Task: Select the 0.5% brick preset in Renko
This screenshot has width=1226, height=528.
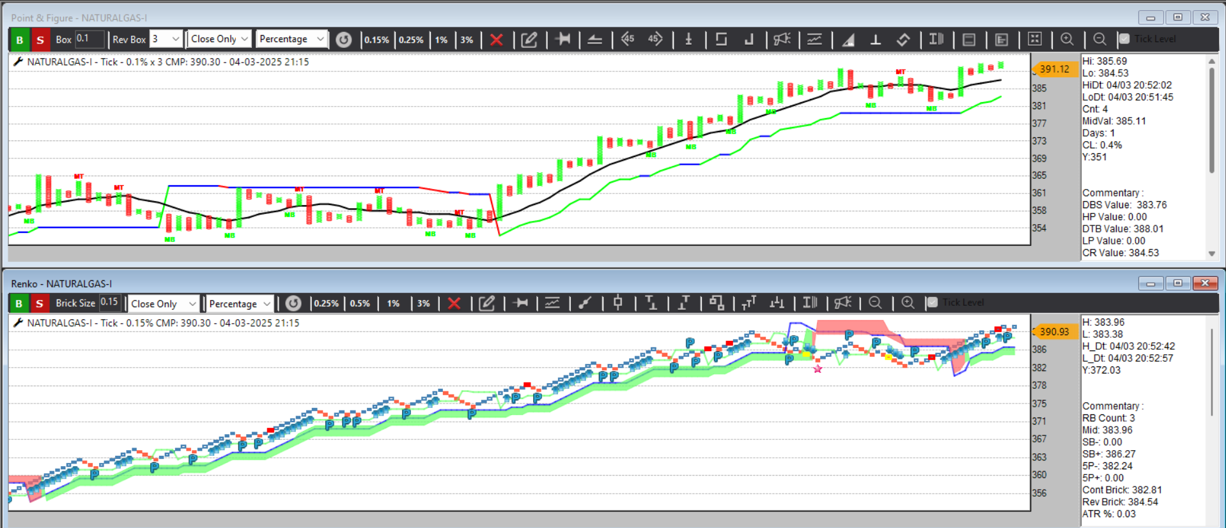Action: 360,303
